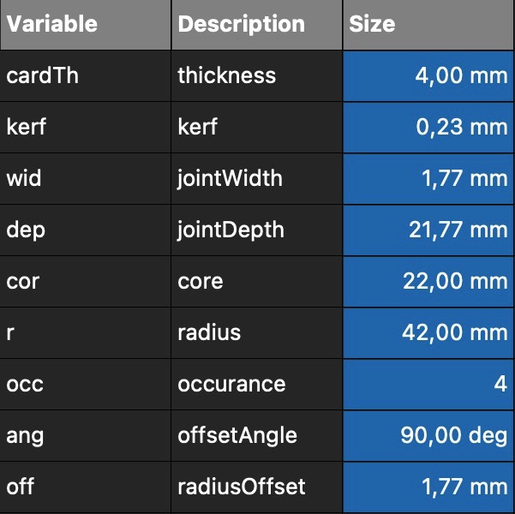The height and width of the screenshot is (514, 515).
Task: Edit the core size 22,00 mm
Action: (428, 282)
